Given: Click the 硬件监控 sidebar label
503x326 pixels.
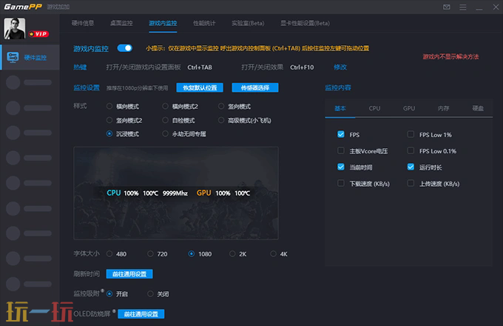Looking at the screenshot, I should coord(36,58).
